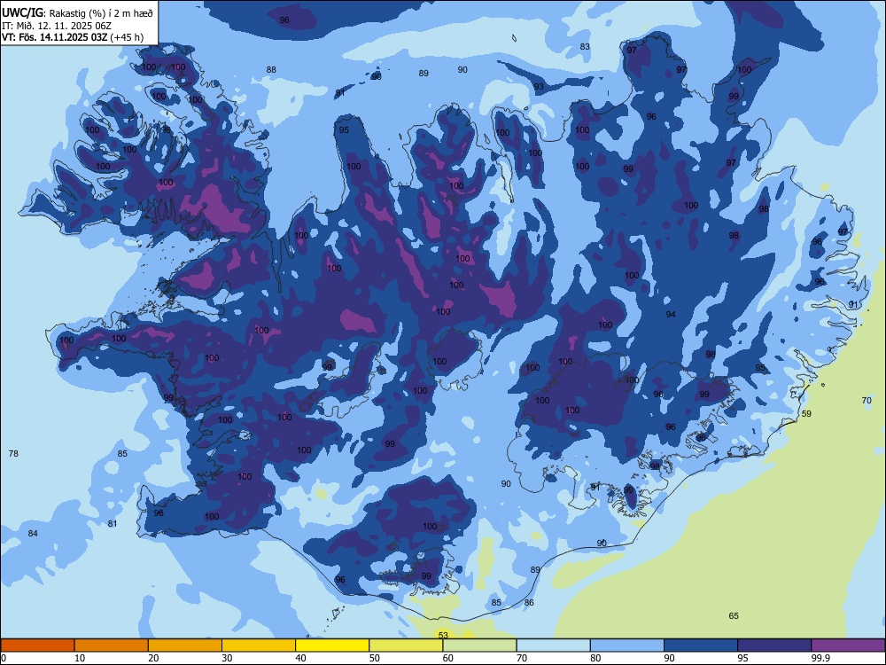Pick the pale blue 70–80 legend swatch
Image resolution: width=886 pixels, height=665 pixels.
coord(553,645)
